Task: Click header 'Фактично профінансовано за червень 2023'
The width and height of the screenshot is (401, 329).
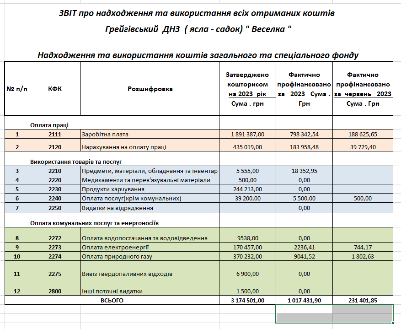Action: point(363,88)
